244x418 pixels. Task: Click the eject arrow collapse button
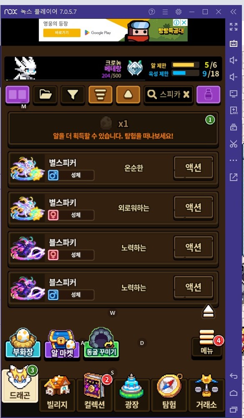[209, 311]
